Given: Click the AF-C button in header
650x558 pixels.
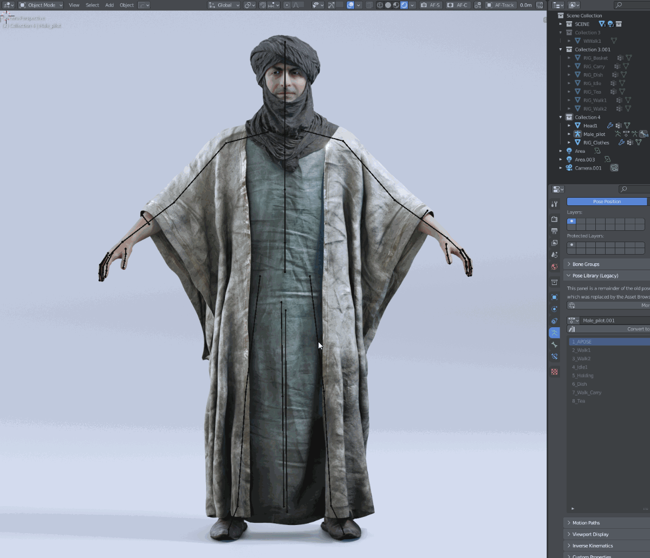Looking at the screenshot, I should tap(458, 5).
